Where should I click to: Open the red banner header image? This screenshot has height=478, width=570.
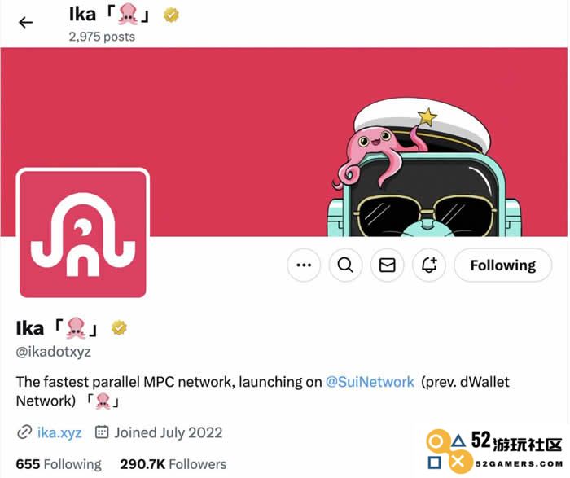click(283, 142)
